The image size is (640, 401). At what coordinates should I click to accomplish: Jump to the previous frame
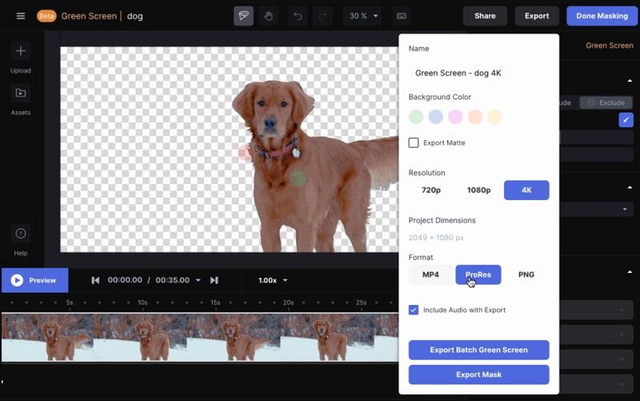95,280
